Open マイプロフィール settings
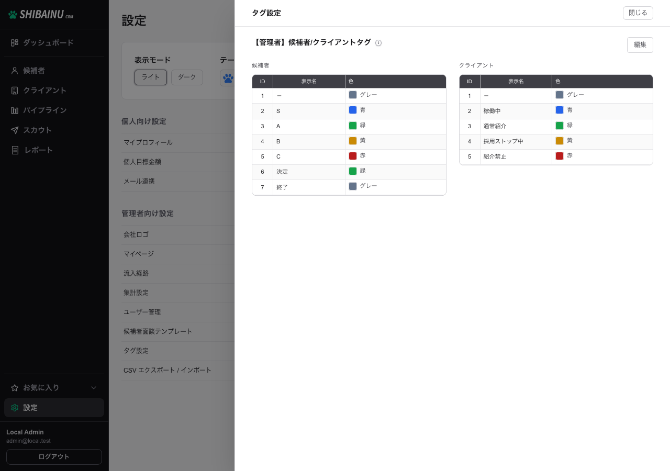This screenshot has height=471, width=670. tap(148, 142)
